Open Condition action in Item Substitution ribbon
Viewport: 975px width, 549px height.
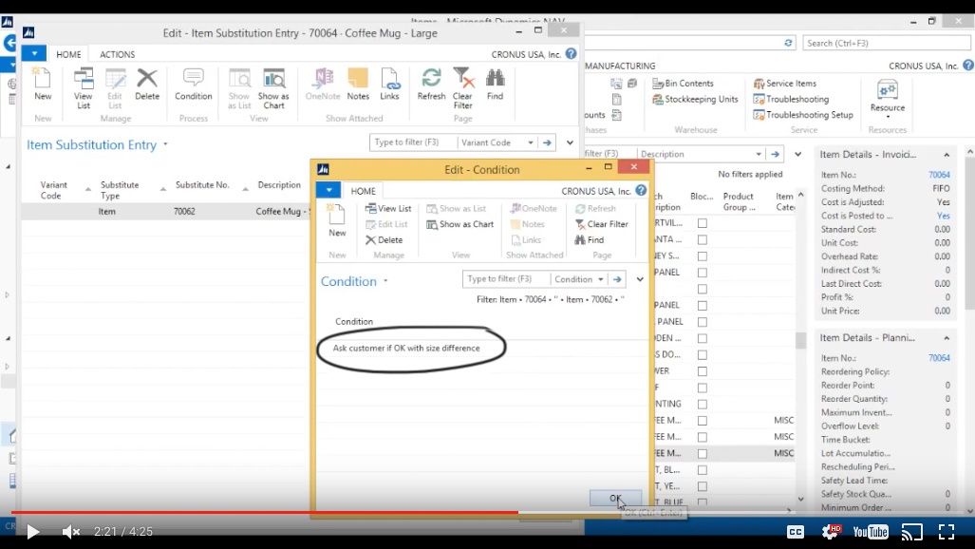click(x=193, y=84)
